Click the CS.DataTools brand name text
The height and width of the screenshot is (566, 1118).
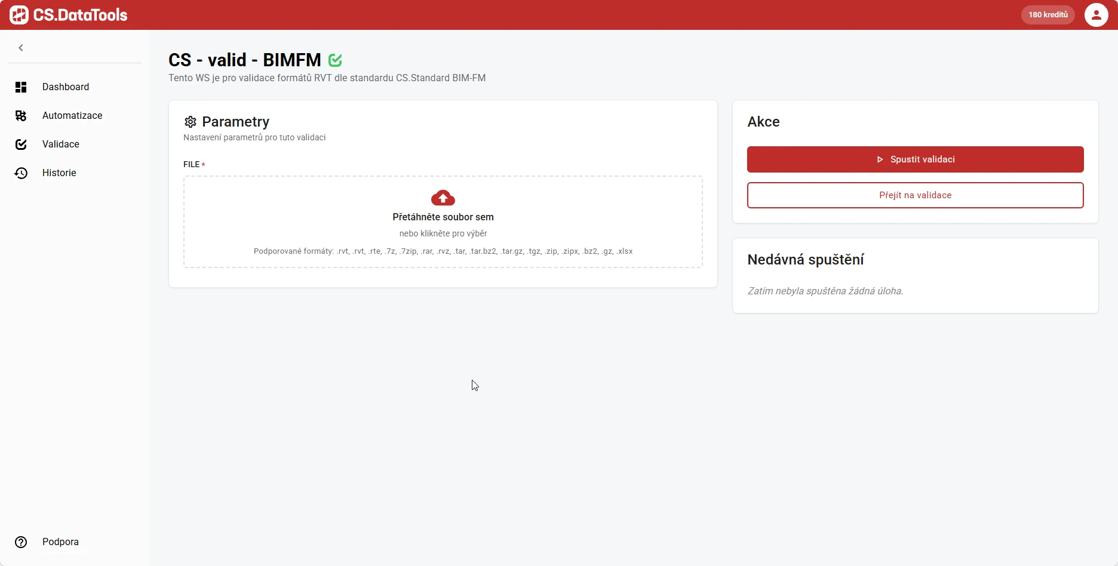pos(81,15)
